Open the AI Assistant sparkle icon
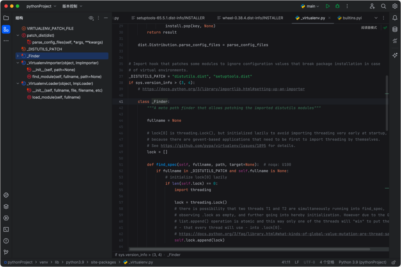This screenshot has height=267, width=401. (x=394, y=55)
